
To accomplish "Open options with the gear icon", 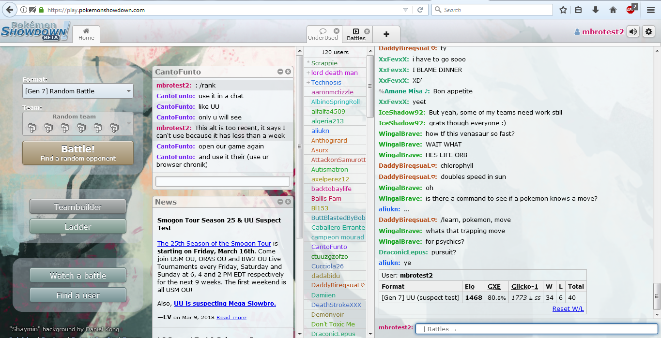I will [649, 32].
